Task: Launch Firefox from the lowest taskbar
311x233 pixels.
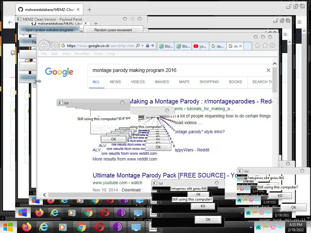Action: click(x=27, y=227)
